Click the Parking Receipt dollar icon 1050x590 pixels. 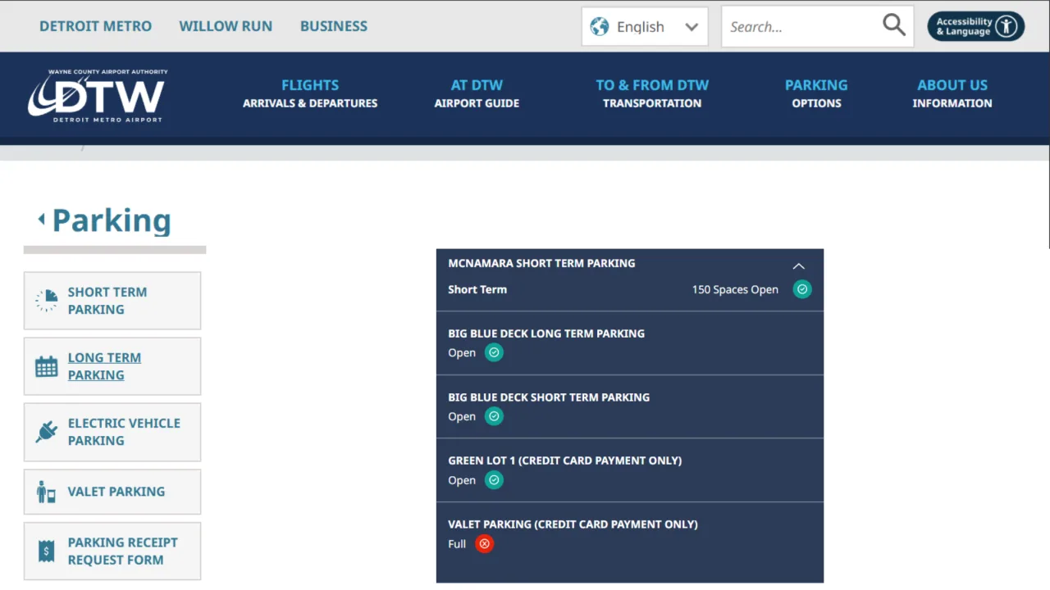pyautogui.click(x=47, y=551)
